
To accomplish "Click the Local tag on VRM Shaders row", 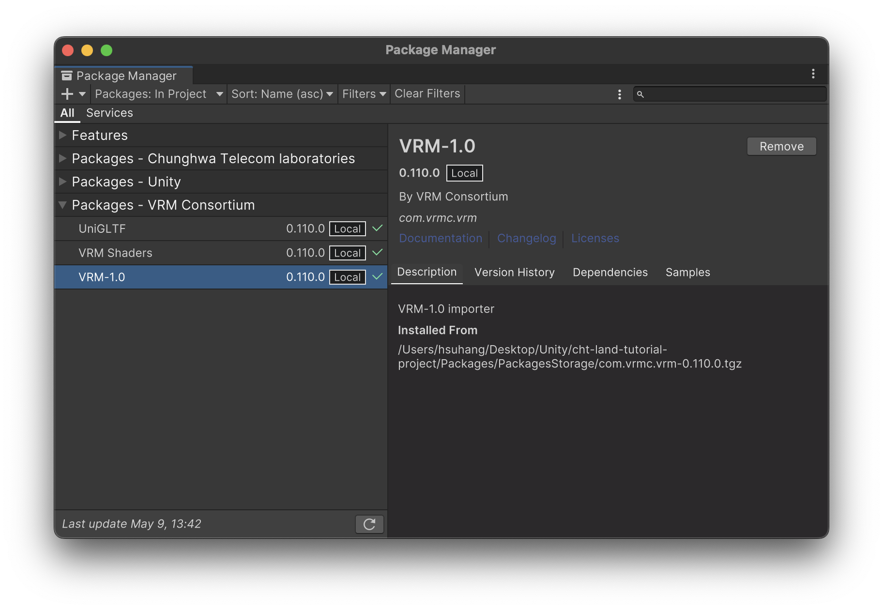I will [348, 253].
